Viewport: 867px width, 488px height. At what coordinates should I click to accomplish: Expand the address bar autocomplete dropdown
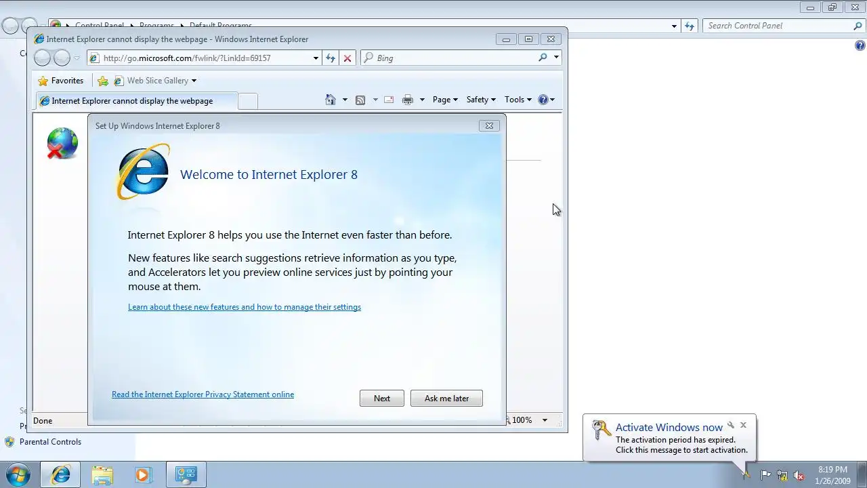(x=316, y=58)
